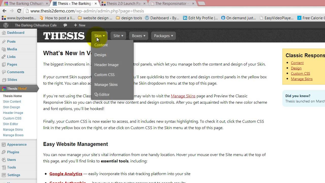The width and height of the screenshot is (325, 183).
Task: Click the browser back arrow
Action: point(4,11)
